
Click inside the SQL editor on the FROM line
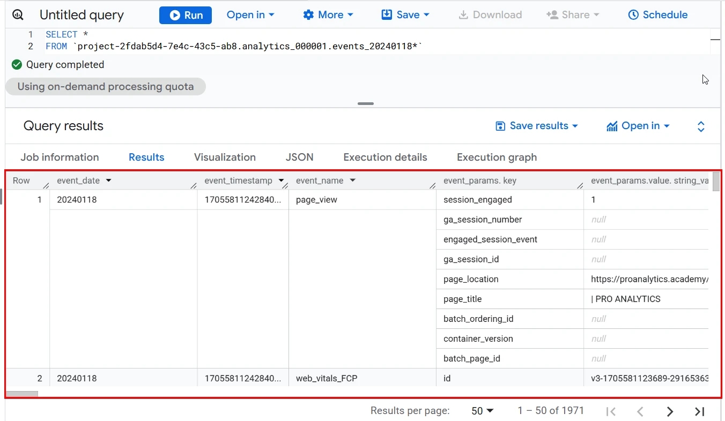(x=234, y=47)
